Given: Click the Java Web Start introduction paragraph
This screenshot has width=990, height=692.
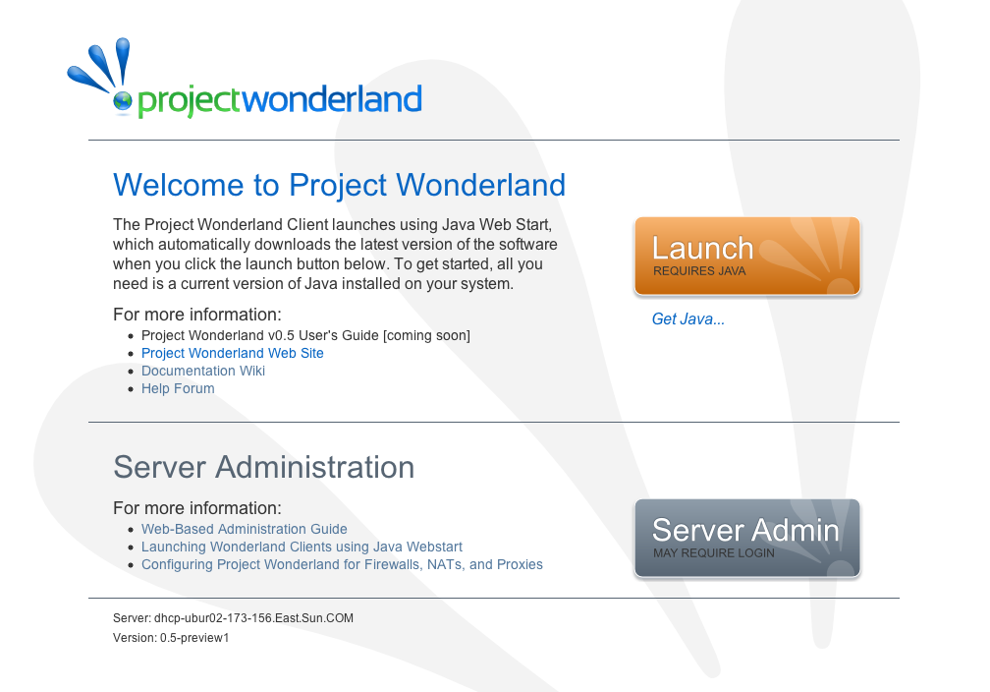Looking at the screenshot, I should point(334,254).
